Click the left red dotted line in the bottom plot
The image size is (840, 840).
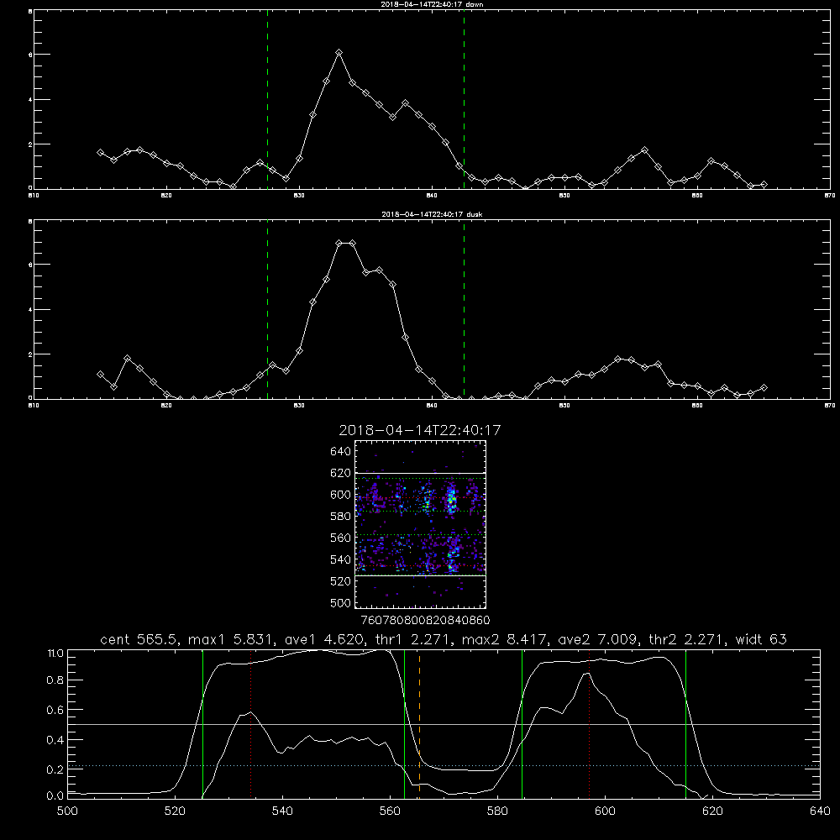pos(250,724)
